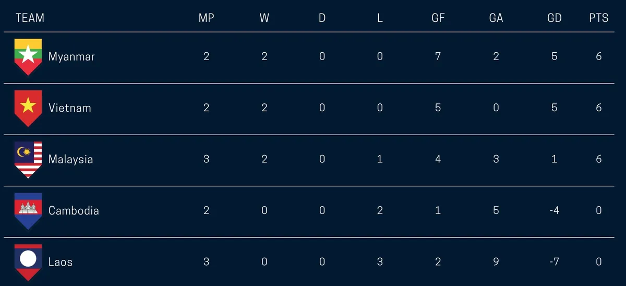The height and width of the screenshot is (286, 626).
Task: Click the D column header
Action: (322, 18)
